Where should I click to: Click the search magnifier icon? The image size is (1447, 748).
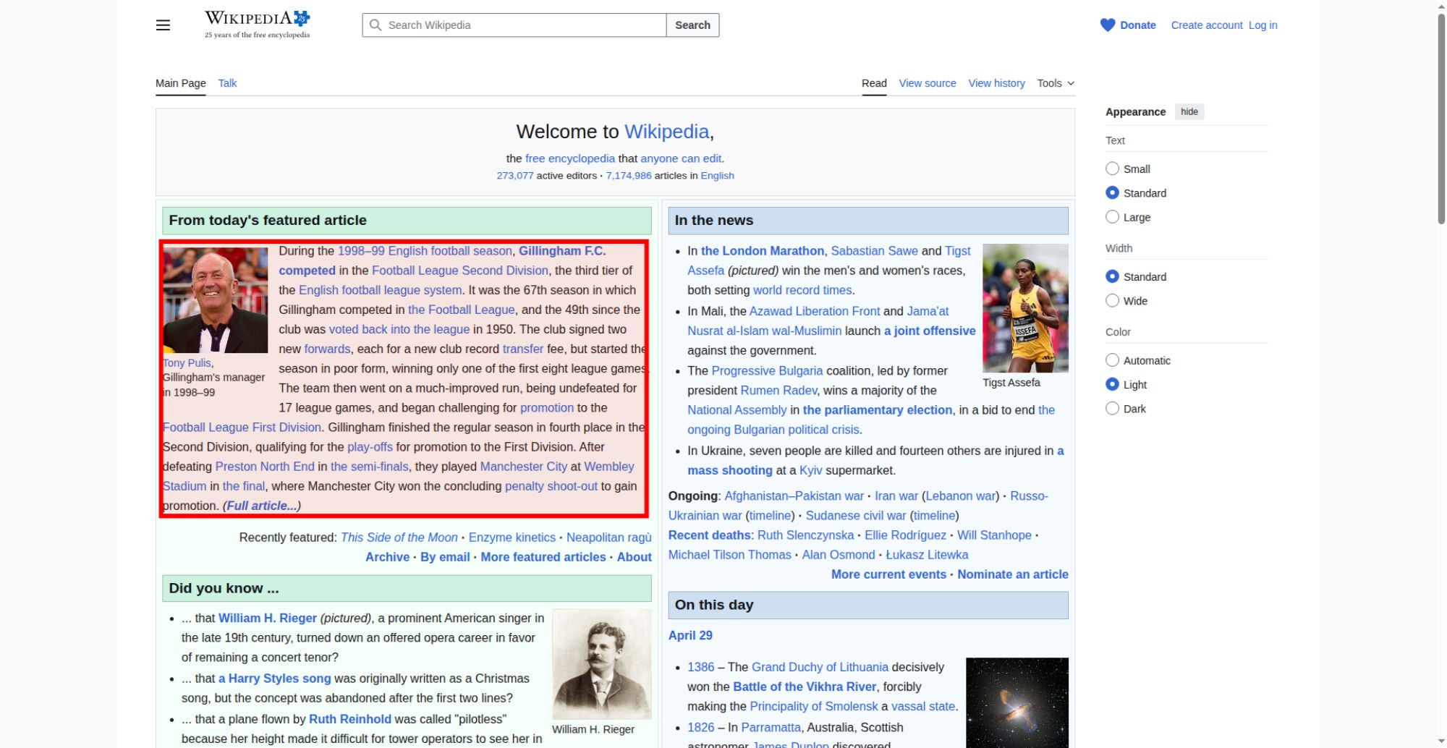(x=375, y=25)
